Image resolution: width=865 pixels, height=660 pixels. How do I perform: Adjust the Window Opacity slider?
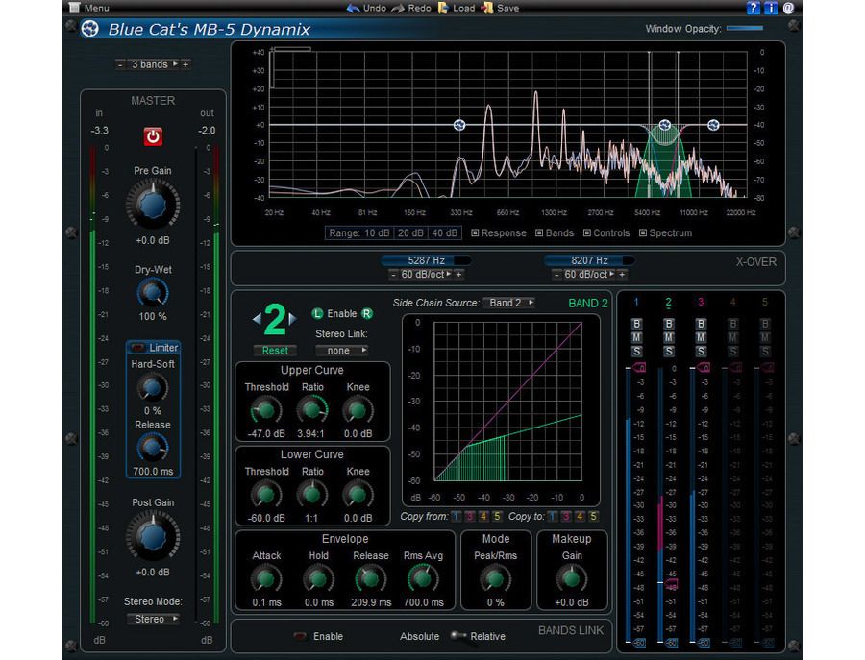point(745,28)
